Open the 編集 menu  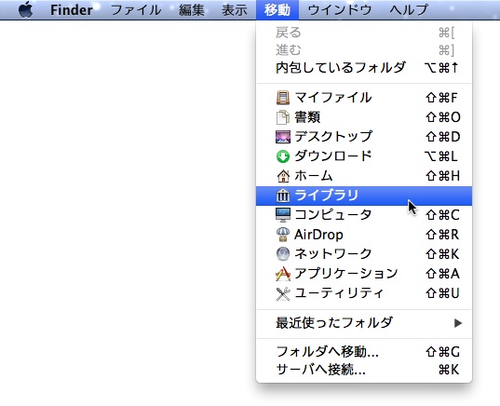tap(191, 10)
